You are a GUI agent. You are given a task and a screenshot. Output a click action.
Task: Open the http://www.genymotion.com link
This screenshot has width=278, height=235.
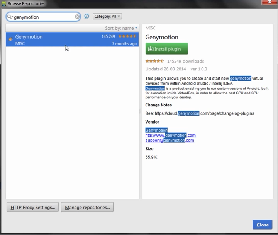click(x=171, y=135)
